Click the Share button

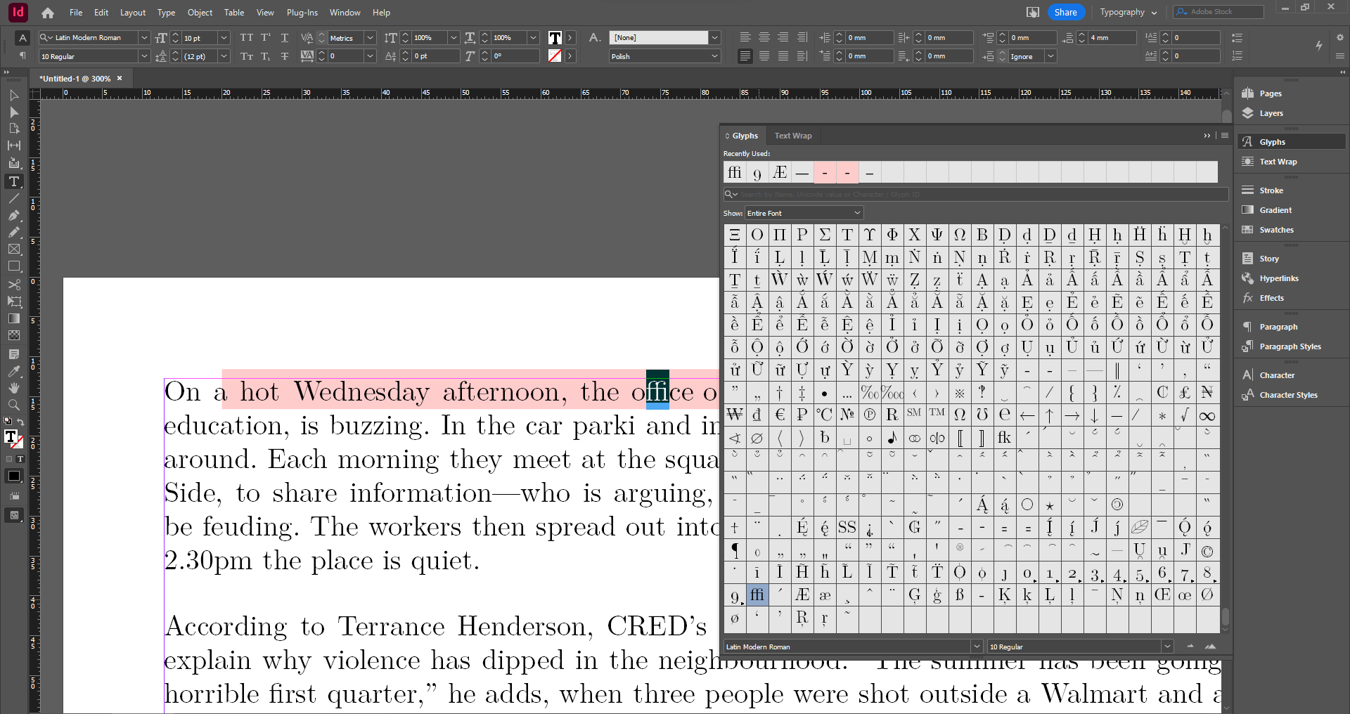(x=1065, y=12)
